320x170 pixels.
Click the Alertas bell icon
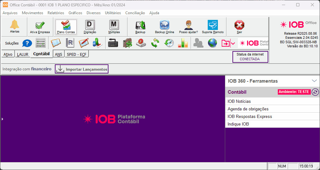tap(15, 25)
